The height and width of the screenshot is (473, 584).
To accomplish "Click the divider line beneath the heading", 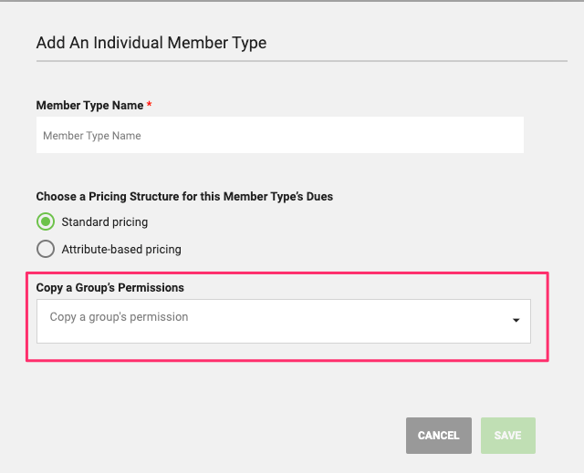I will [302, 61].
